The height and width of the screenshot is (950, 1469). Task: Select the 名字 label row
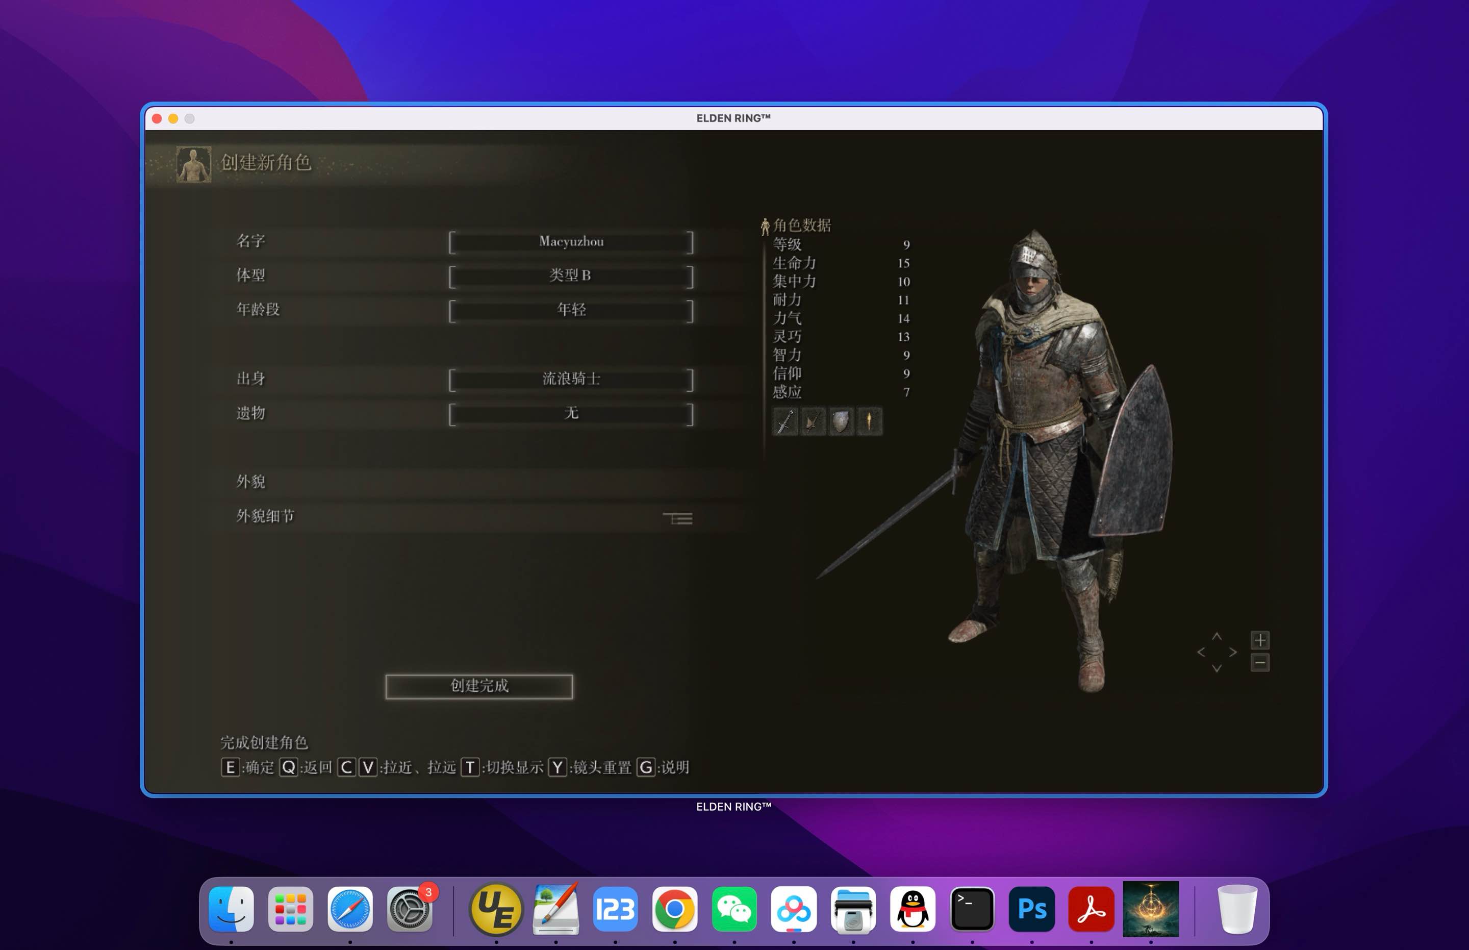pos(251,241)
